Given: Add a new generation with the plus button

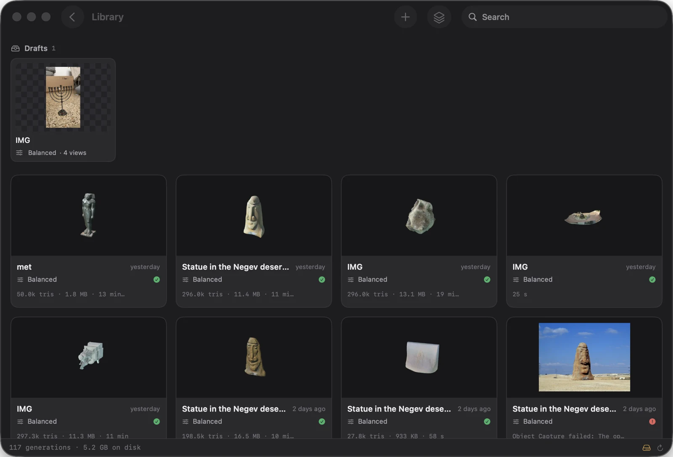Looking at the screenshot, I should (405, 17).
